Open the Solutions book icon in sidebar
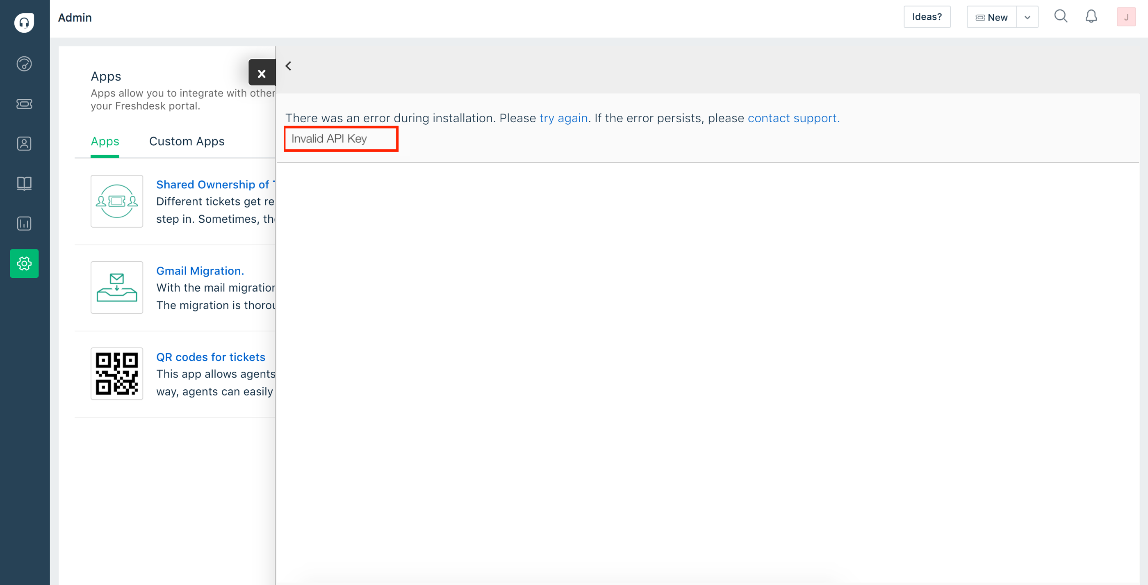Image resolution: width=1148 pixels, height=585 pixels. click(24, 184)
